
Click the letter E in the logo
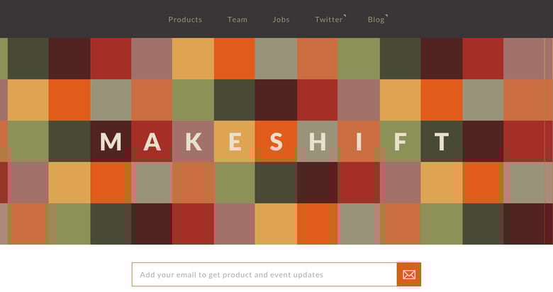pyautogui.click(x=235, y=142)
